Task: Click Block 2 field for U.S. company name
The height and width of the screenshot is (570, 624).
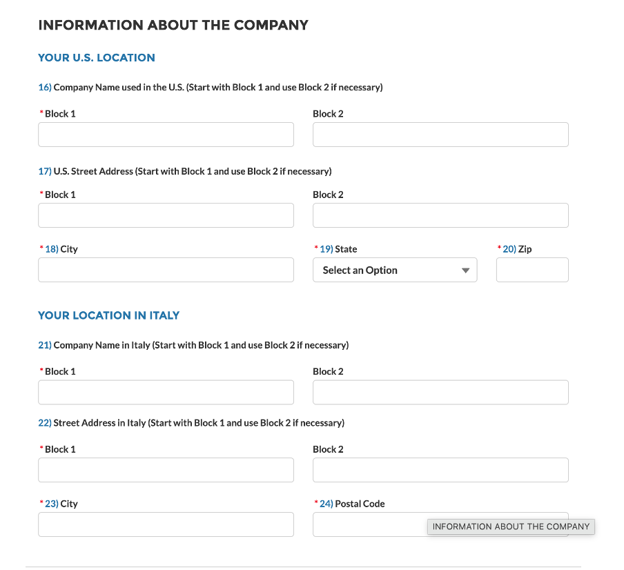Action: [440, 135]
